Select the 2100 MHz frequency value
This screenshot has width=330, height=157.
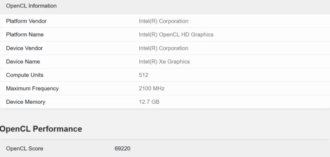[152, 88]
